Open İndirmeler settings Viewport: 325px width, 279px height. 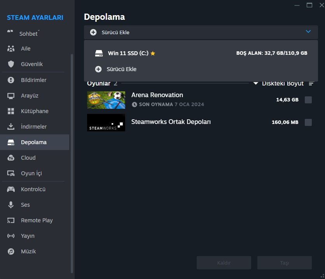(x=34, y=127)
